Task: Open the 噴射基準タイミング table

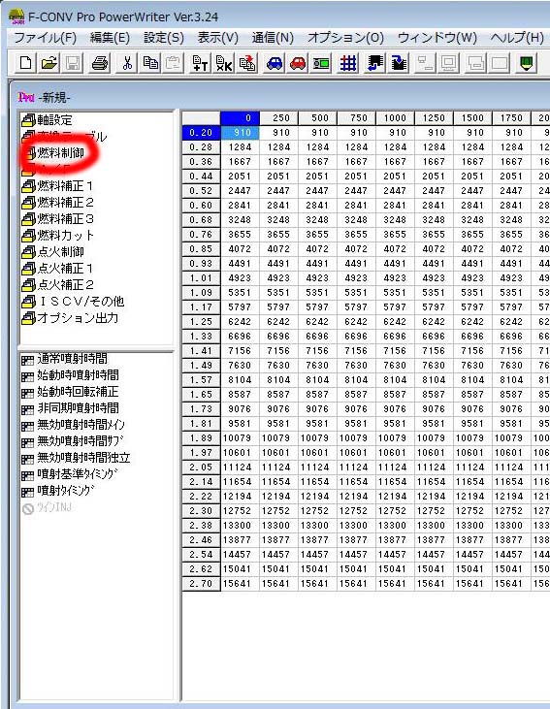Action: click(70, 474)
